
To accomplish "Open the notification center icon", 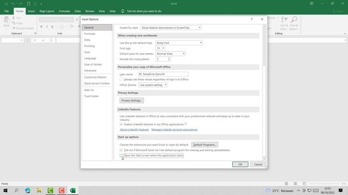I will [340, 190].
